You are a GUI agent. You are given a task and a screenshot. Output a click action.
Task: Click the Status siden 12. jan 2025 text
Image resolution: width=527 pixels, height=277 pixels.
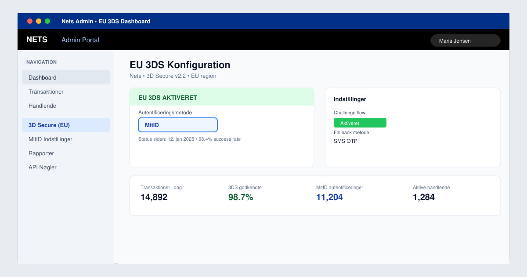pos(189,139)
